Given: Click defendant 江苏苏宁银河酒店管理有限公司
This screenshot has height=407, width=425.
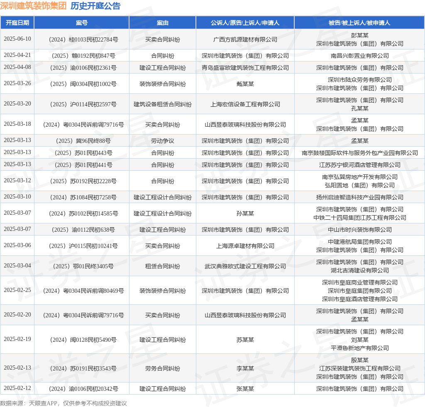Looking at the screenshot, I should pos(360,165).
